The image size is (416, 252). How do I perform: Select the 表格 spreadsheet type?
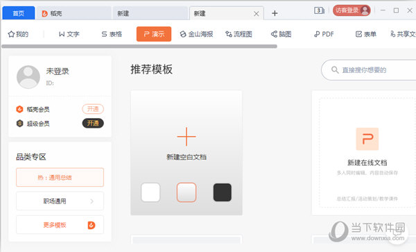(x=112, y=34)
